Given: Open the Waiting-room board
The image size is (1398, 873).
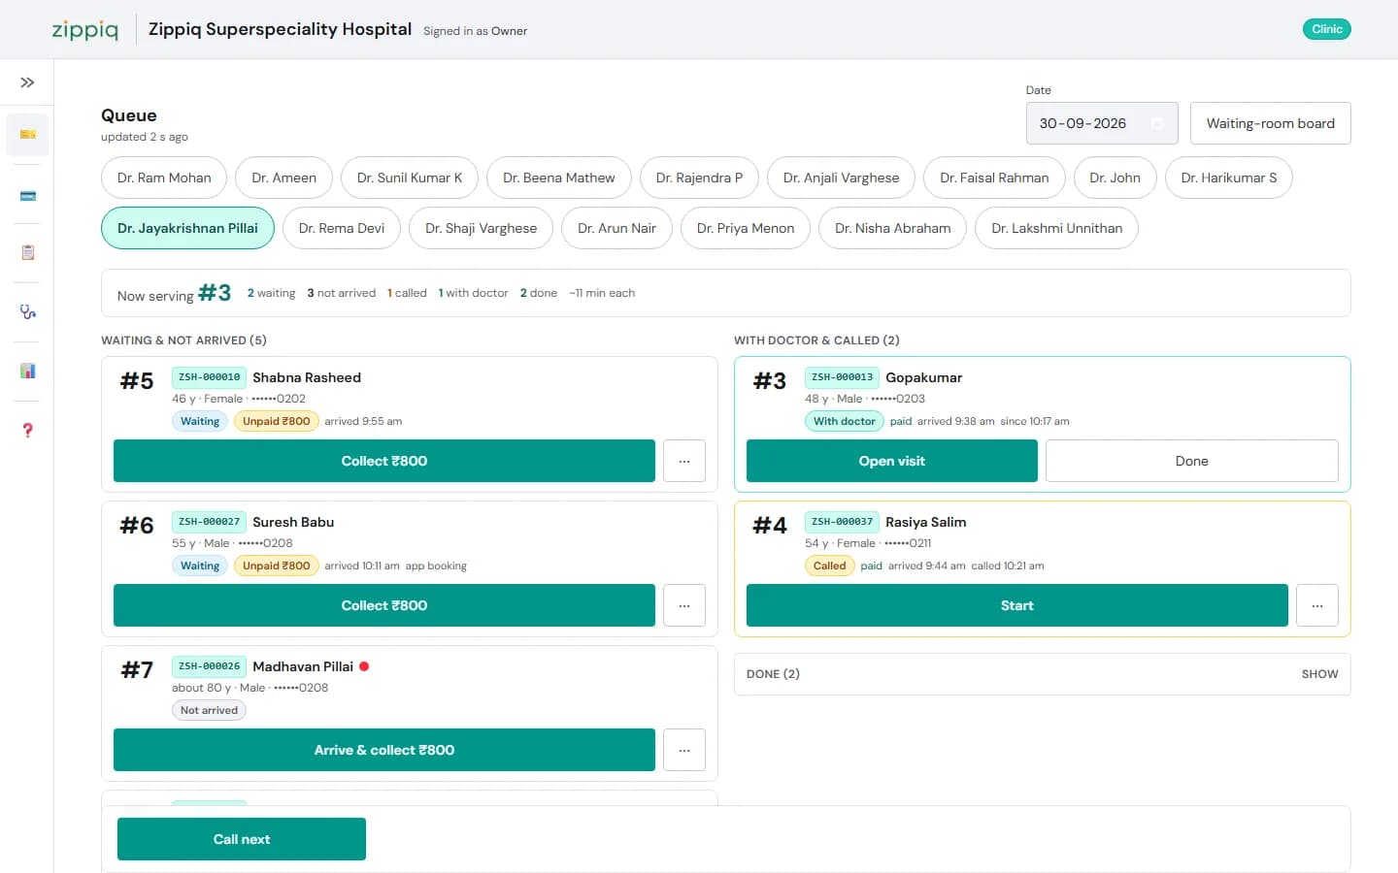Looking at the screenshot, I should (x=1270, y=123).
